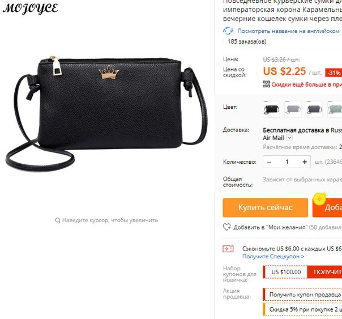The height and width of the screenshot is (319, 342).
Task: Click the quantity input field
Action: pyautogui.click(x=287, y=162)
